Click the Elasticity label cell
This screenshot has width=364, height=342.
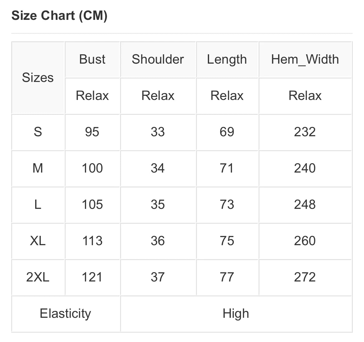(65, 313)
